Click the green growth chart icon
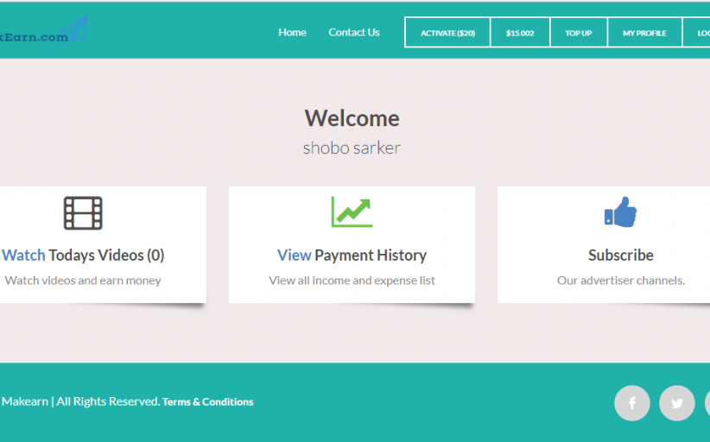Screen dimensions: 710x442 pyautogui.click(x=352, y=212)
